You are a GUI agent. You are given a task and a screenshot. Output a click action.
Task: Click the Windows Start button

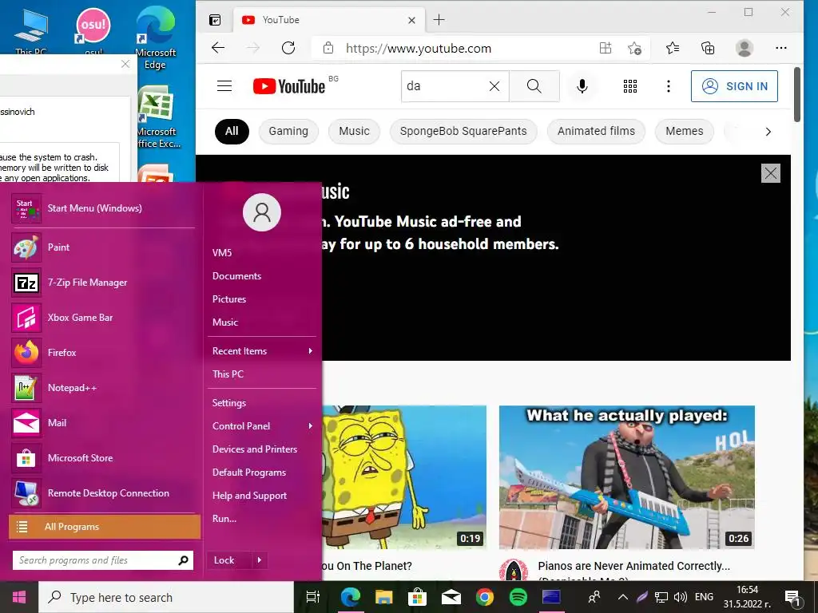tap(19, 597)
